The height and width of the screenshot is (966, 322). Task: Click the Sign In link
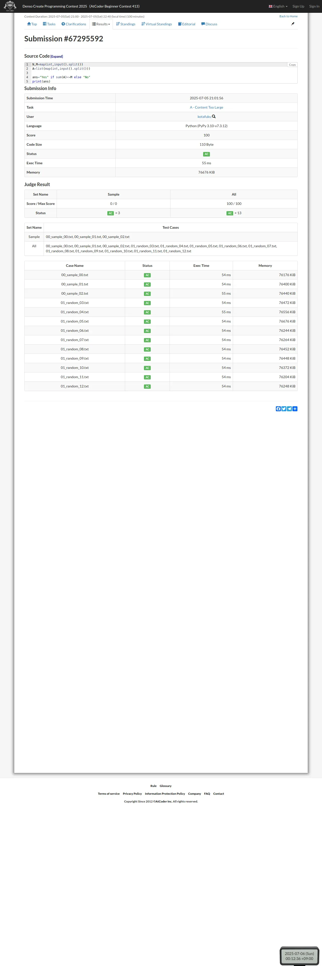pos(314,6)
